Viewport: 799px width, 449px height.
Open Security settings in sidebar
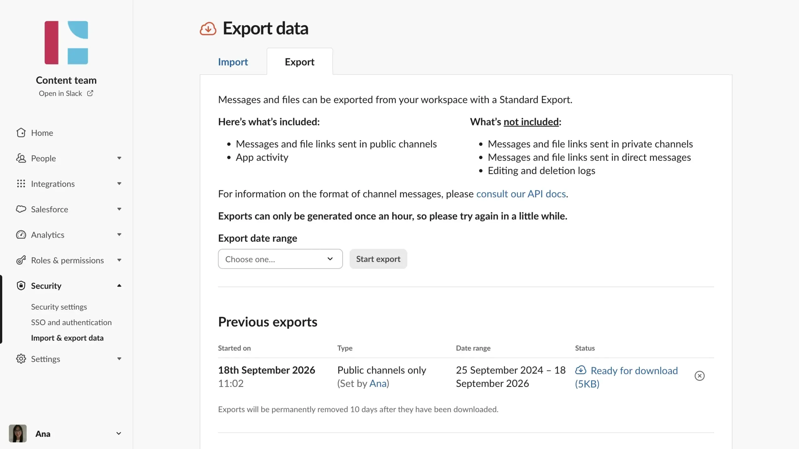coord(59,307)
